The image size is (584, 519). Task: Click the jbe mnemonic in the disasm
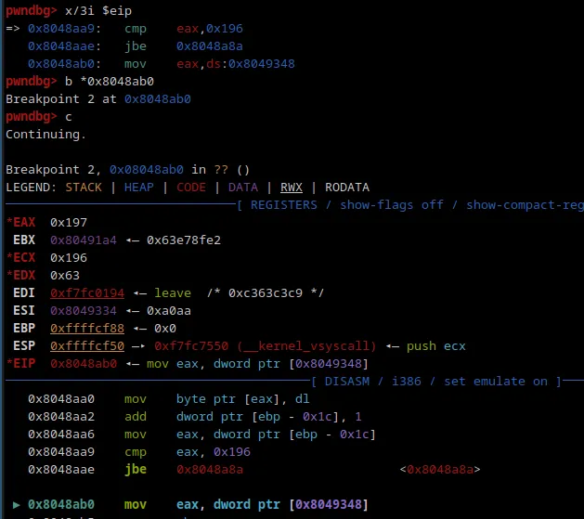tap(136, 470)
